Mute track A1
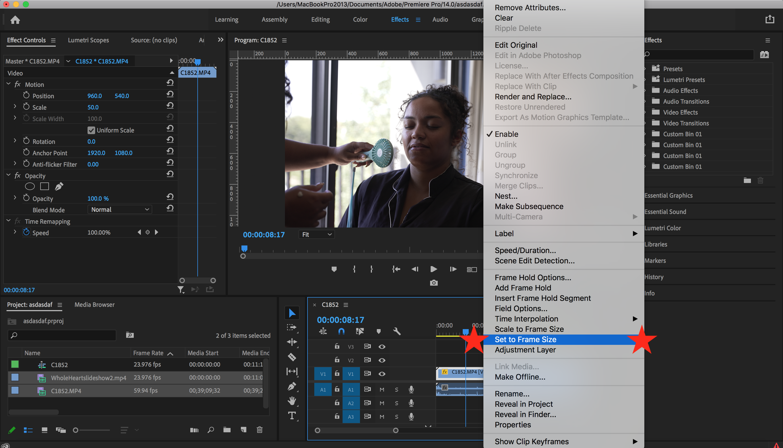Viewport: 783px width, 448px height. coord(382,390)
